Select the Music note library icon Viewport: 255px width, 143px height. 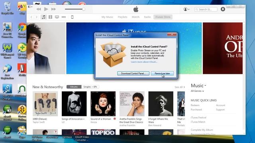[x=44, y=17]
